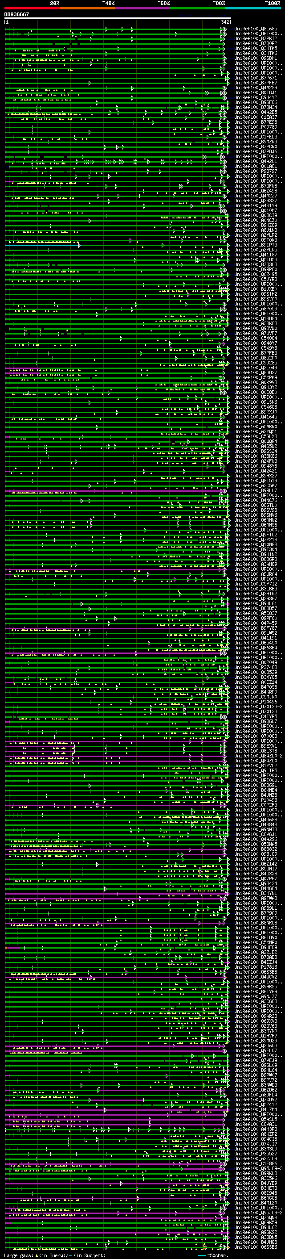Select the UniRef100_P93797 label
Viewport: 285px width, 1259px height.
[x=255, y=171]
